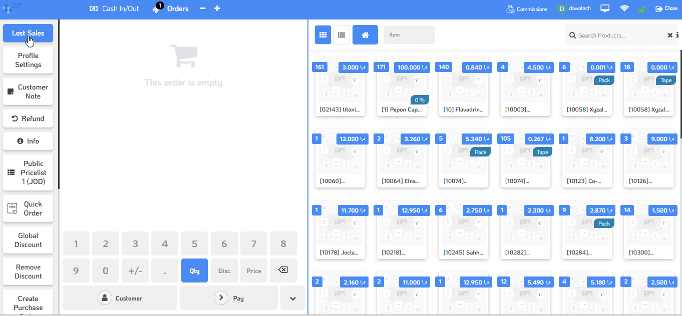The image size is (682, 316).
Task: Switch to grid product view
Action: pyautogui.click(x=323, y=35)
